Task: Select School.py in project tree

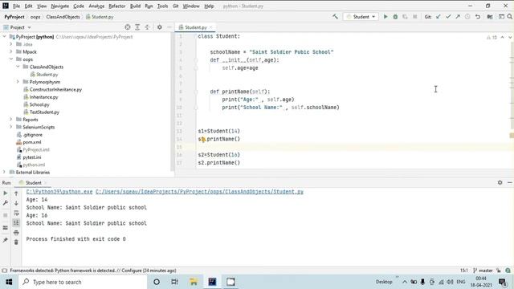Action: pos(39,104)
